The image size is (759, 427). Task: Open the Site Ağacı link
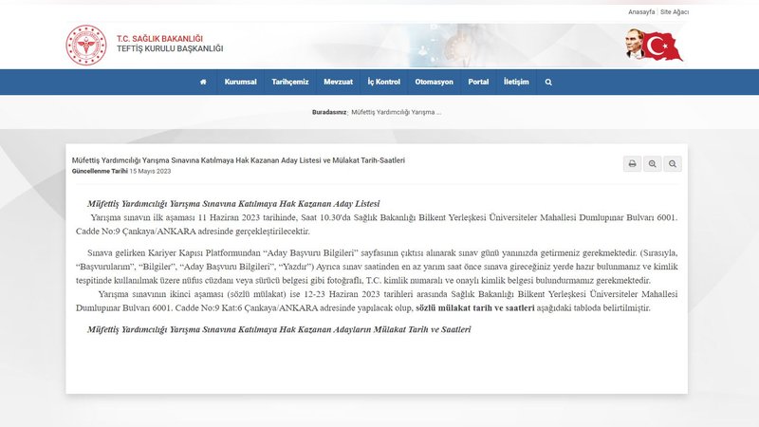click(x=675, y=11)
